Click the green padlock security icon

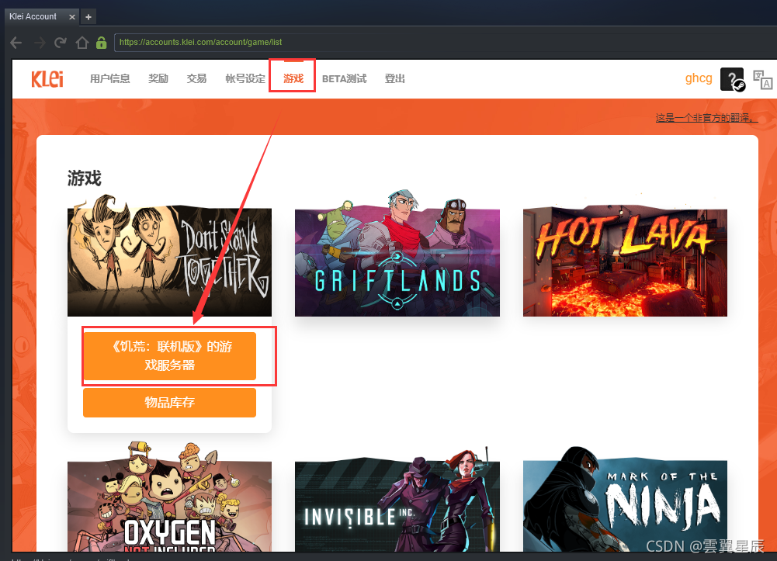pyautogui.click(x=101, y=43)
